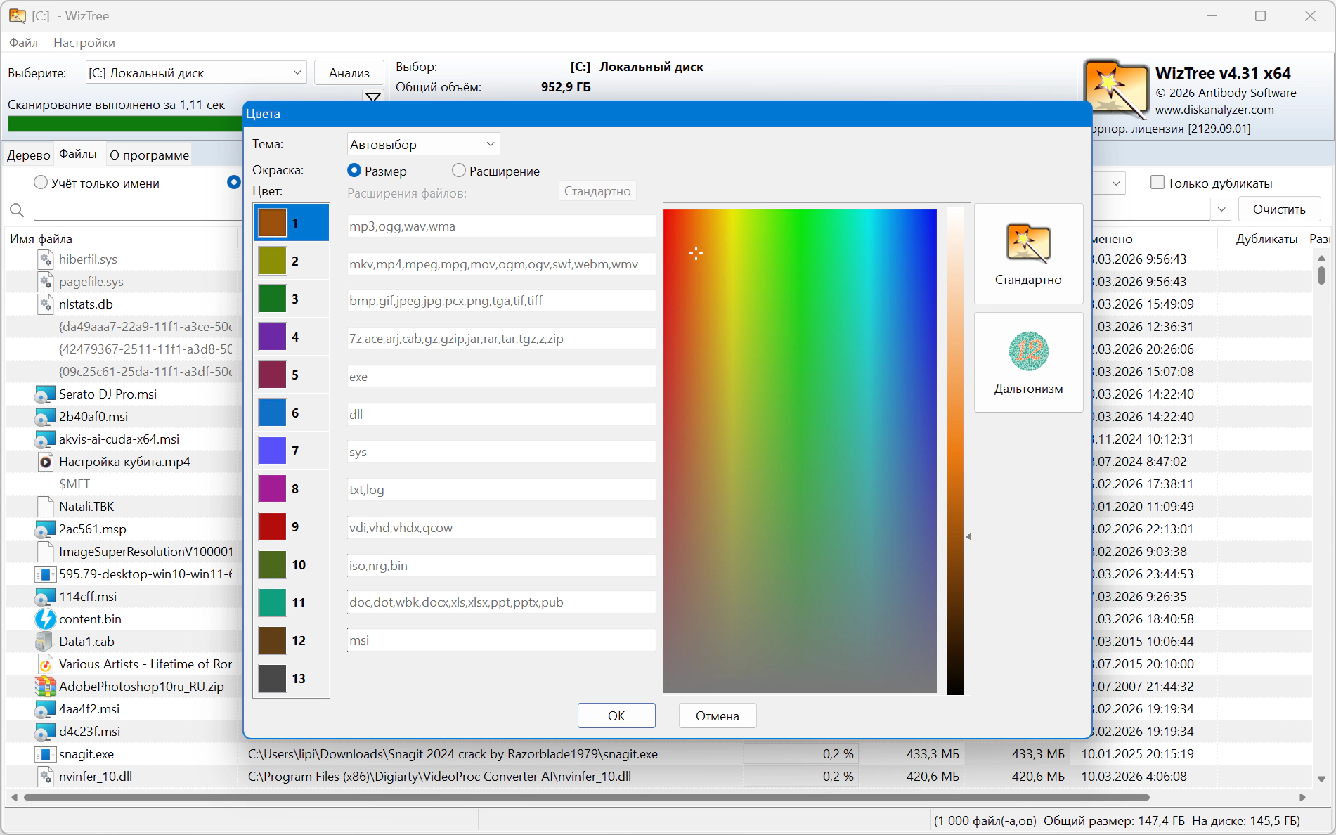
Task: Click the Настройка кубита.mp4 video icon
Action: pos(45,462)
